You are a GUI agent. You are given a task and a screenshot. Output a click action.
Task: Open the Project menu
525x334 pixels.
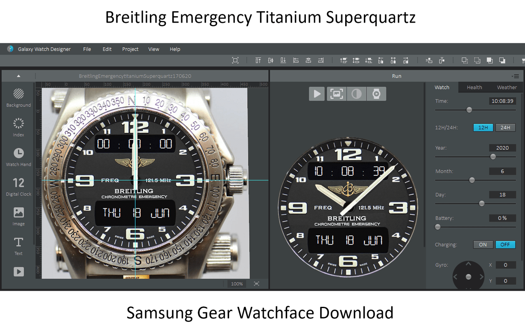[130, 49]
